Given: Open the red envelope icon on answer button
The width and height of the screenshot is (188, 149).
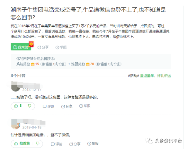Looking at the screenshot, I should (x=31, y=44).
